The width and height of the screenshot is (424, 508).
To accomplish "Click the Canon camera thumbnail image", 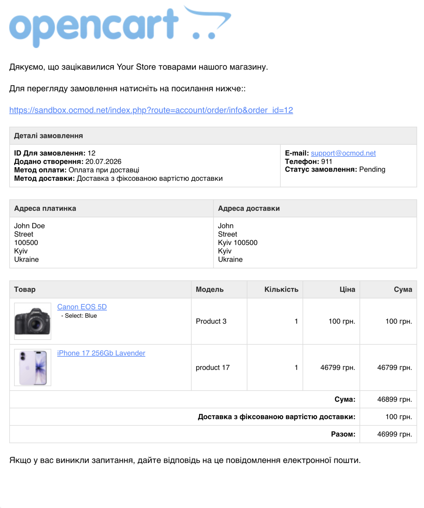I will 33,321.
